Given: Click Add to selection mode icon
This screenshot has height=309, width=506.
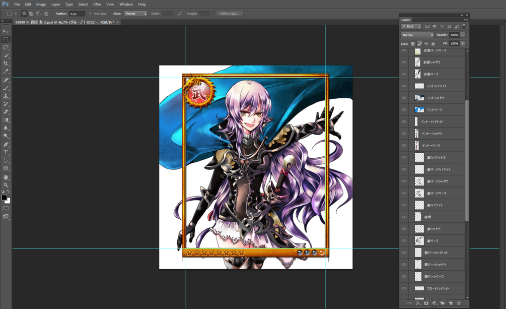Looking at the screenshot, I should coord(31,14).
